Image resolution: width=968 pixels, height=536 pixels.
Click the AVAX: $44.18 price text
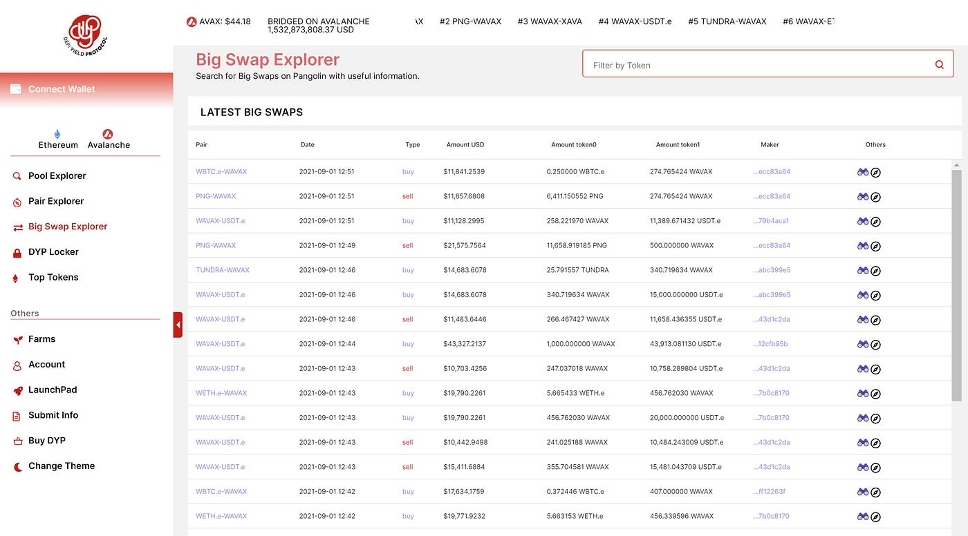[225, 21]
